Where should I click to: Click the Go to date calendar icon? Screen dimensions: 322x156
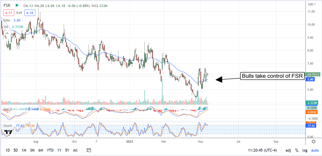(x=89, y=150)
